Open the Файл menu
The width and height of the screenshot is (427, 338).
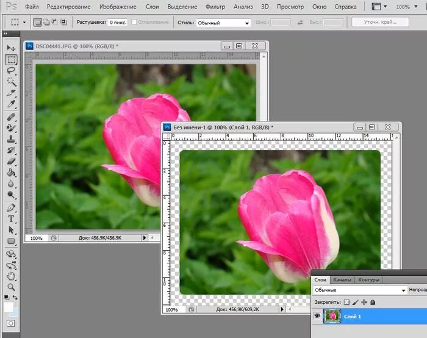click(32, 7)
